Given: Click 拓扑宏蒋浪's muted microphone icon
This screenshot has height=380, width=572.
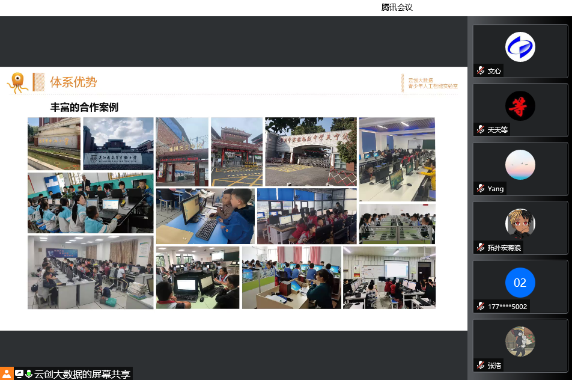Looking at the screenshot, I should 481,247.
